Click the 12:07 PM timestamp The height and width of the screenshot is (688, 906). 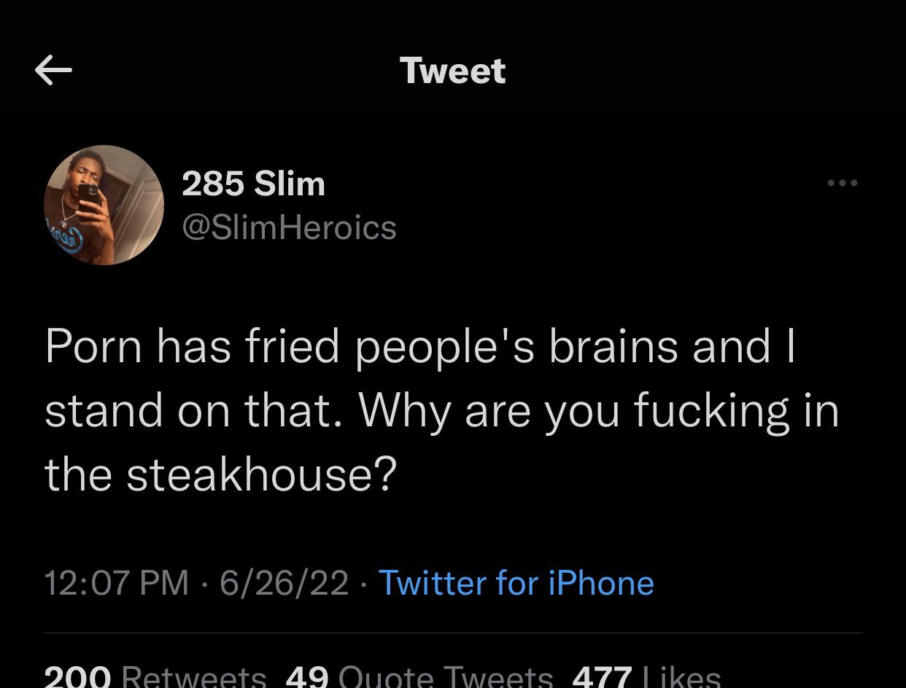point(116,583)
